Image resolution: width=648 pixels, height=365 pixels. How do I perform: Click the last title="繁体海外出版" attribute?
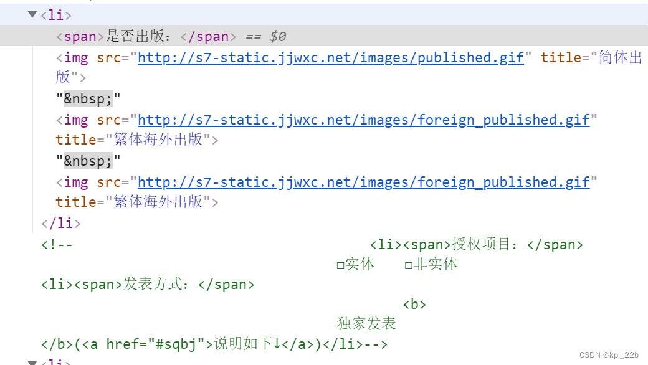[133, 202]
